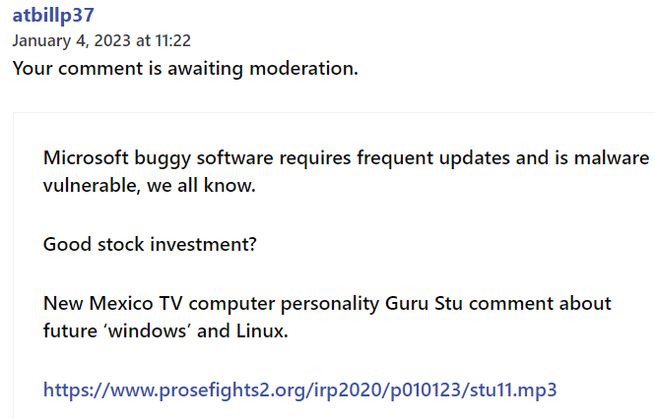Open the January 4, 2023 comment permalink
655x419 pixels.
101,41
